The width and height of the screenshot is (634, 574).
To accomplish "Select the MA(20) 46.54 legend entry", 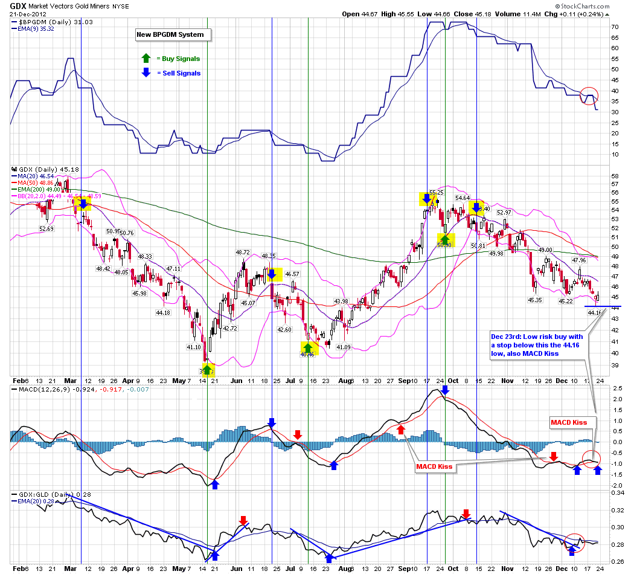I will click(33, 176).
